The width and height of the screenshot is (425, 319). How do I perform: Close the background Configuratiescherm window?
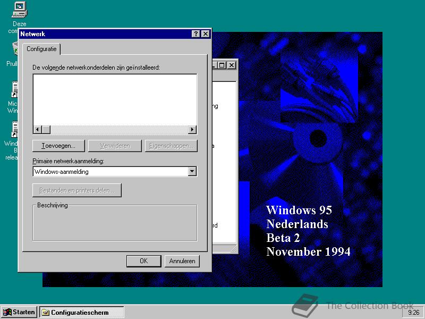coord(232,65)
